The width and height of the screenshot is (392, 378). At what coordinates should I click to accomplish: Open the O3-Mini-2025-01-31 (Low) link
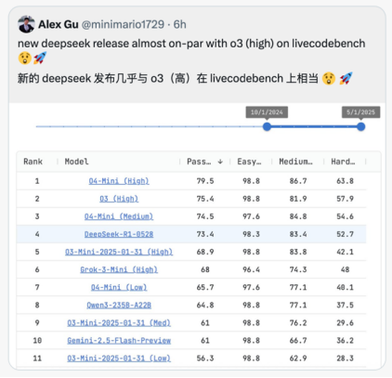tap(119, 358)
